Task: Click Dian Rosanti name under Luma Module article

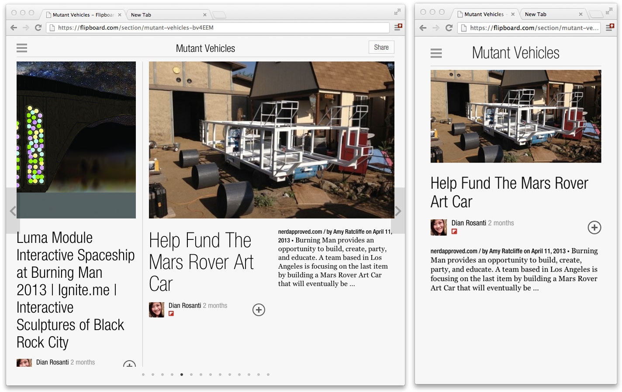Action: click(52, 362)
